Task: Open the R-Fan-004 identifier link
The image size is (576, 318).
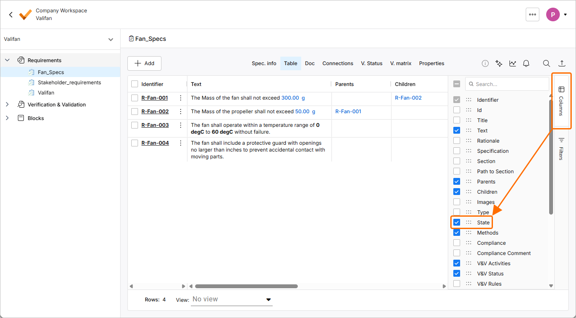Action: coord(155,143)
